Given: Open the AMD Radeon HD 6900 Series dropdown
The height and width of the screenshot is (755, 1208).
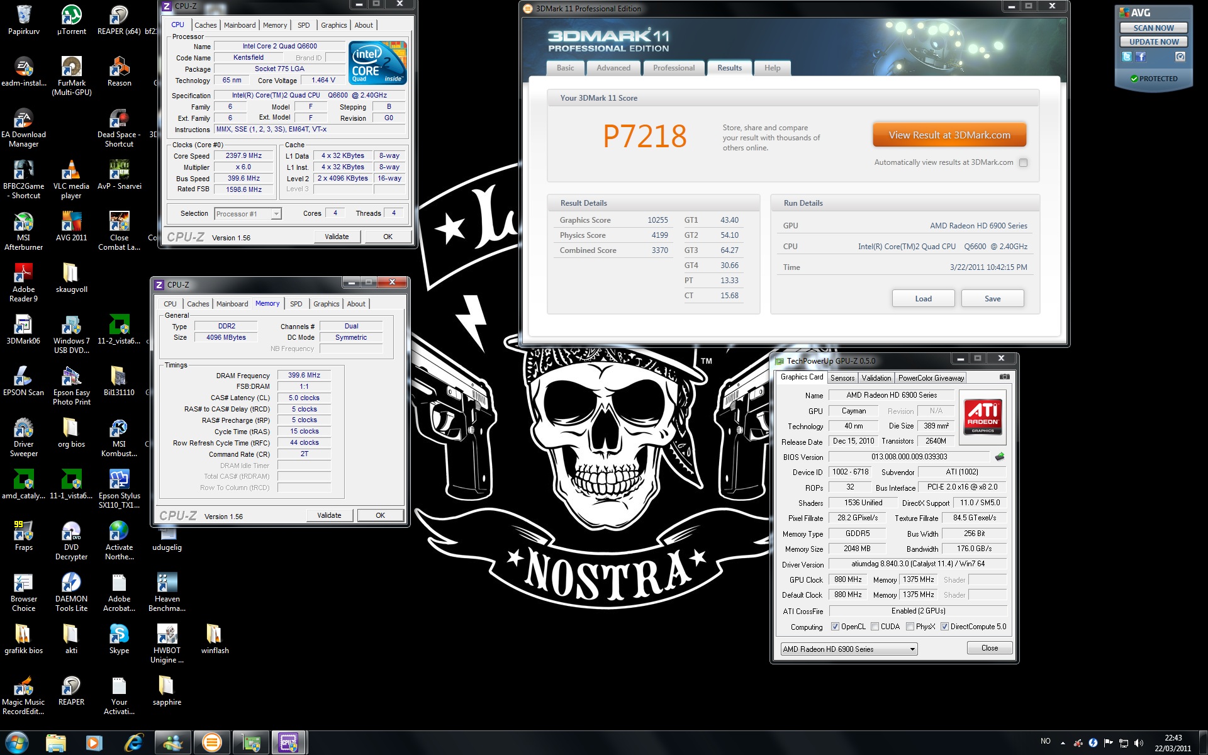Looking at the screenshot, I should click(849, 649).
